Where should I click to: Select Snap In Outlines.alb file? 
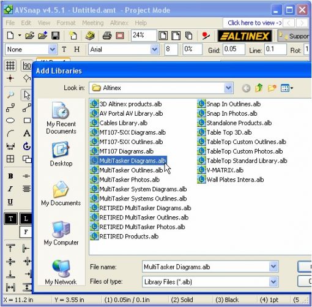[x=229, y=104]
